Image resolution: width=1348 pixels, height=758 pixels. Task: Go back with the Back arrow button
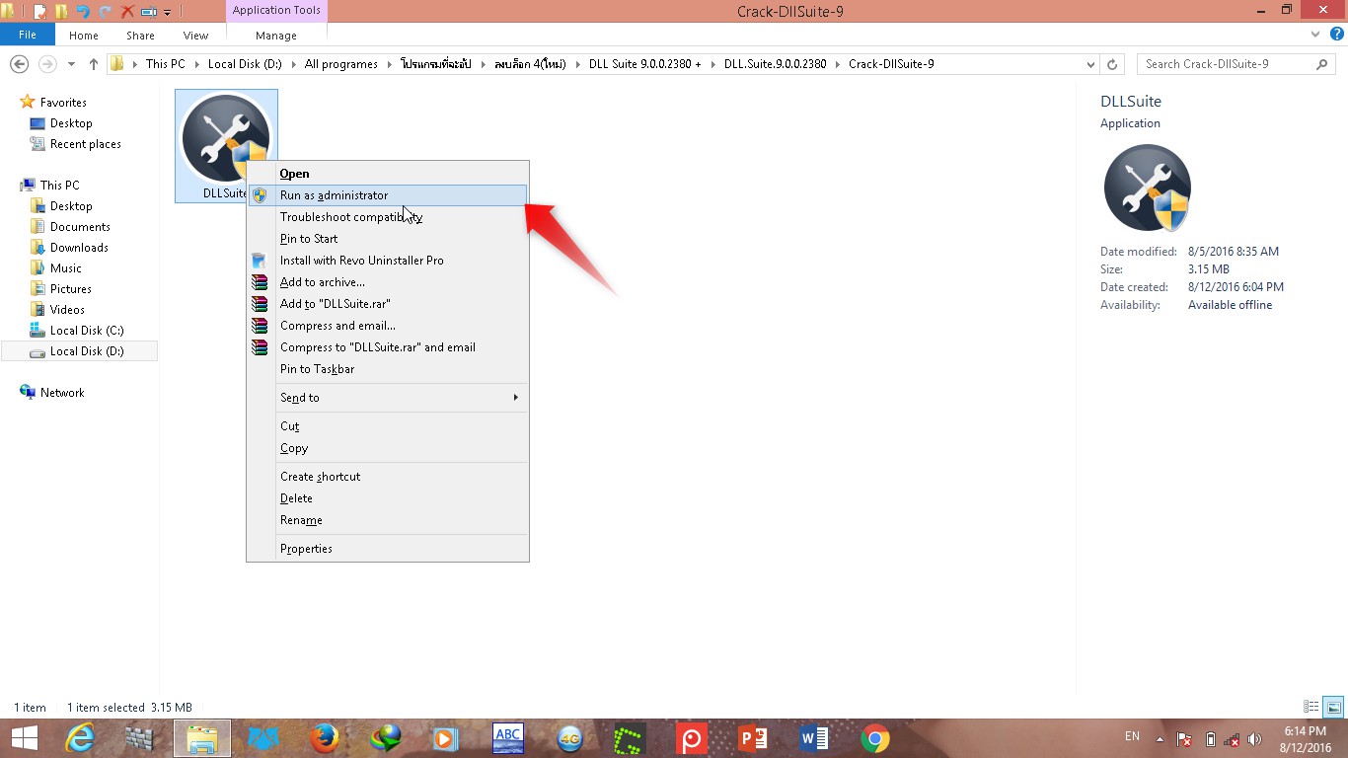point(19,64)
